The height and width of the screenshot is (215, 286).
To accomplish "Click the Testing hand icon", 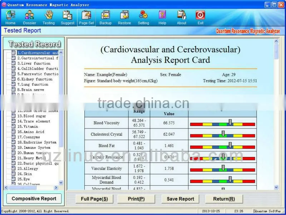I will 49,18.
